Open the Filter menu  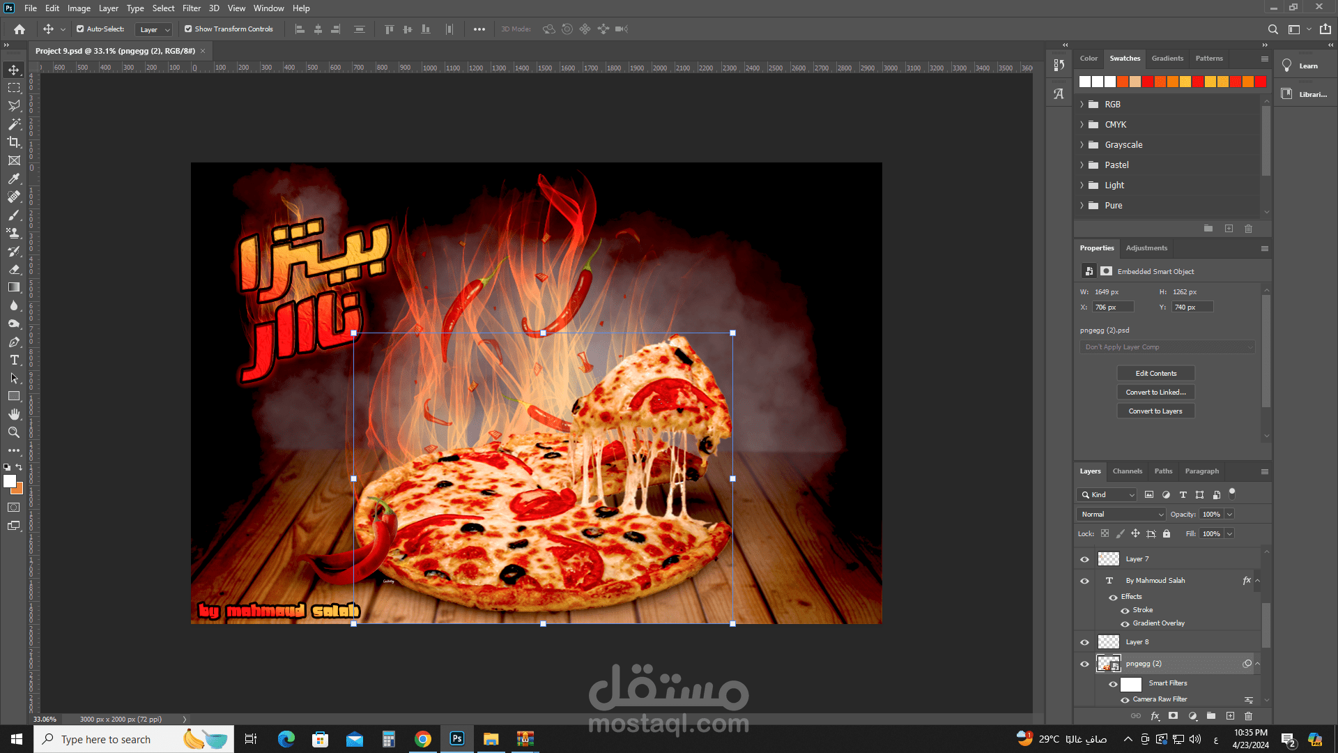click(x=191, y=8)
